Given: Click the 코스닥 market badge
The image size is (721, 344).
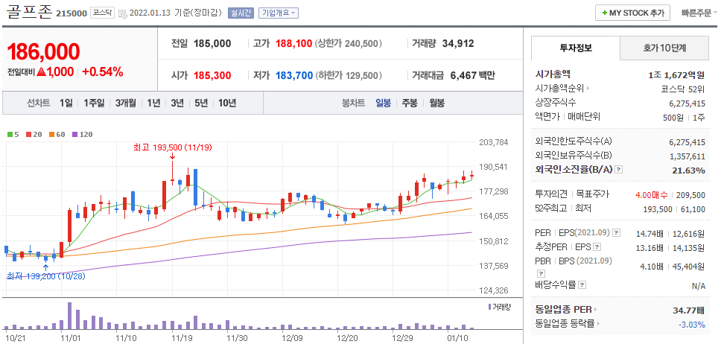Looking at the screenshot, I should tap(101, 13).
